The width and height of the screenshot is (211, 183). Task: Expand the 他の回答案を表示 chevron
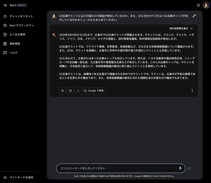tap(191, 28)
